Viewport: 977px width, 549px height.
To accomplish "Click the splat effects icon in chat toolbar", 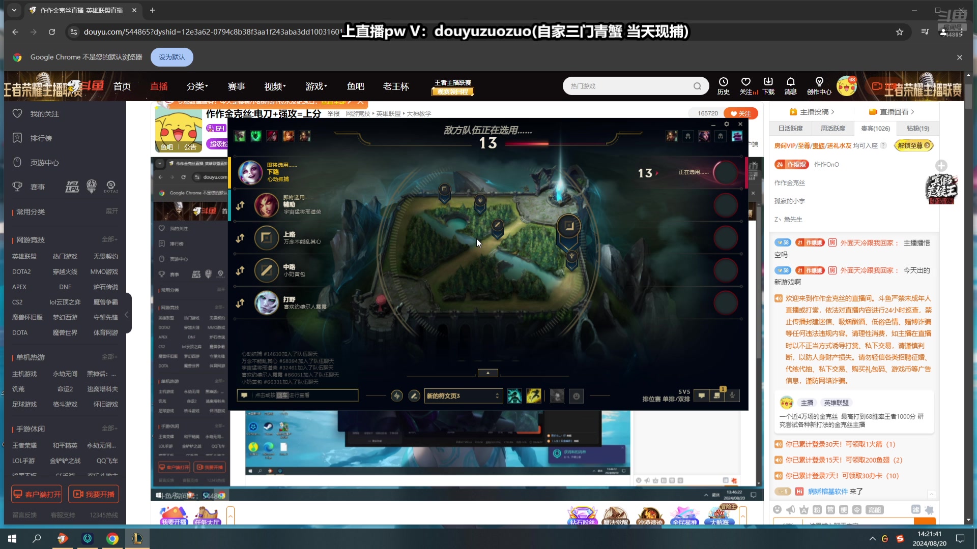I will 929,509.
